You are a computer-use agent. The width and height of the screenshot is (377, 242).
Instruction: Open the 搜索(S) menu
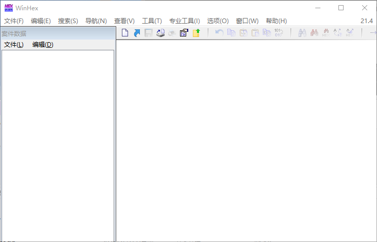(x=68, y=21)
